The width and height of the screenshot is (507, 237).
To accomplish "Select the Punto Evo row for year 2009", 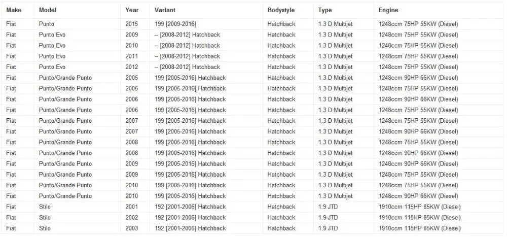I will [253, 35].
